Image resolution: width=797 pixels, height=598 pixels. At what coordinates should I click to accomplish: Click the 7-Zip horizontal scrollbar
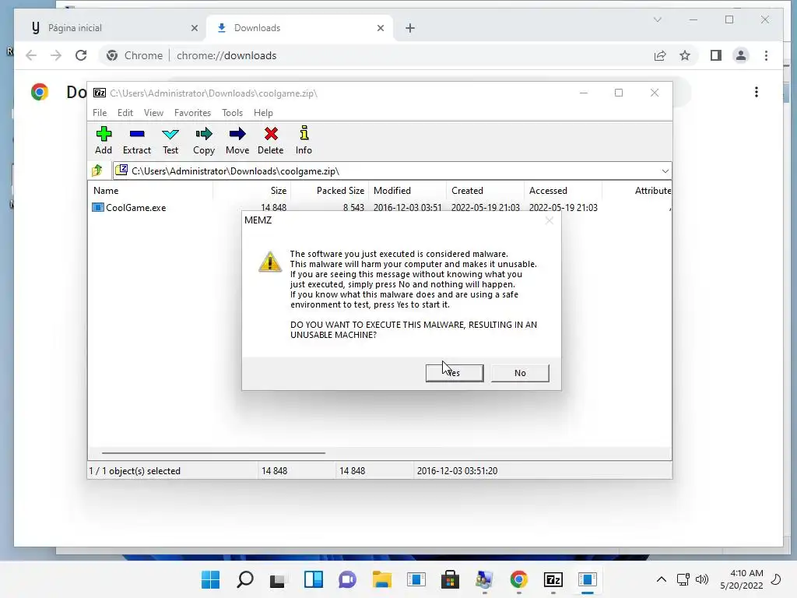point(213,452)
